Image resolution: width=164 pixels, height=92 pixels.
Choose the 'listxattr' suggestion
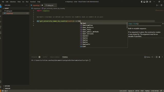tap(104, 44)
